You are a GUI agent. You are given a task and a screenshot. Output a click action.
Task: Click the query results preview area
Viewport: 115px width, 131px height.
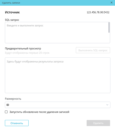(x=57, y=75)
